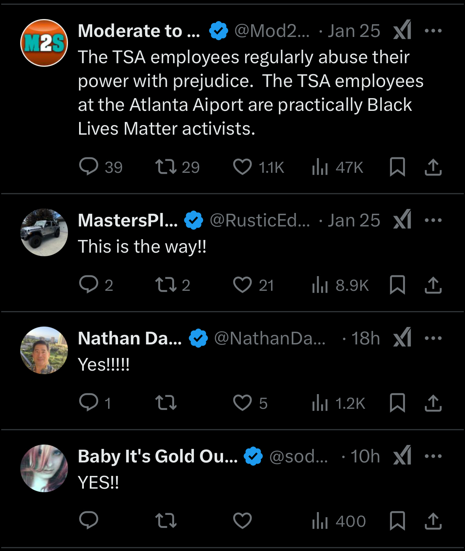Open more options for MastersPl... reply
This screenshot has width=465, height=551.
[x=433, y=220]
